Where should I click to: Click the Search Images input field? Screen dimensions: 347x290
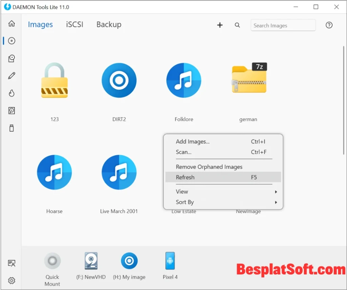283,25
